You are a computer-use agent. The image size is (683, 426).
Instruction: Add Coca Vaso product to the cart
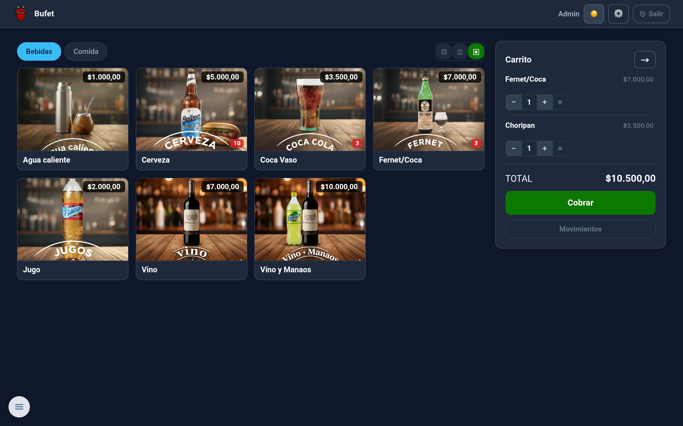click(310, 119)
